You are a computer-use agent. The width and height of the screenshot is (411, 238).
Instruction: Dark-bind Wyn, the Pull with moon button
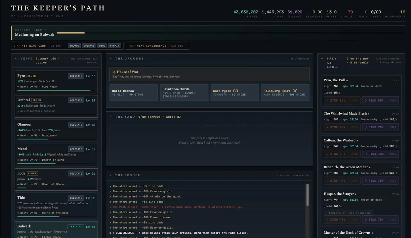(380, 100)
